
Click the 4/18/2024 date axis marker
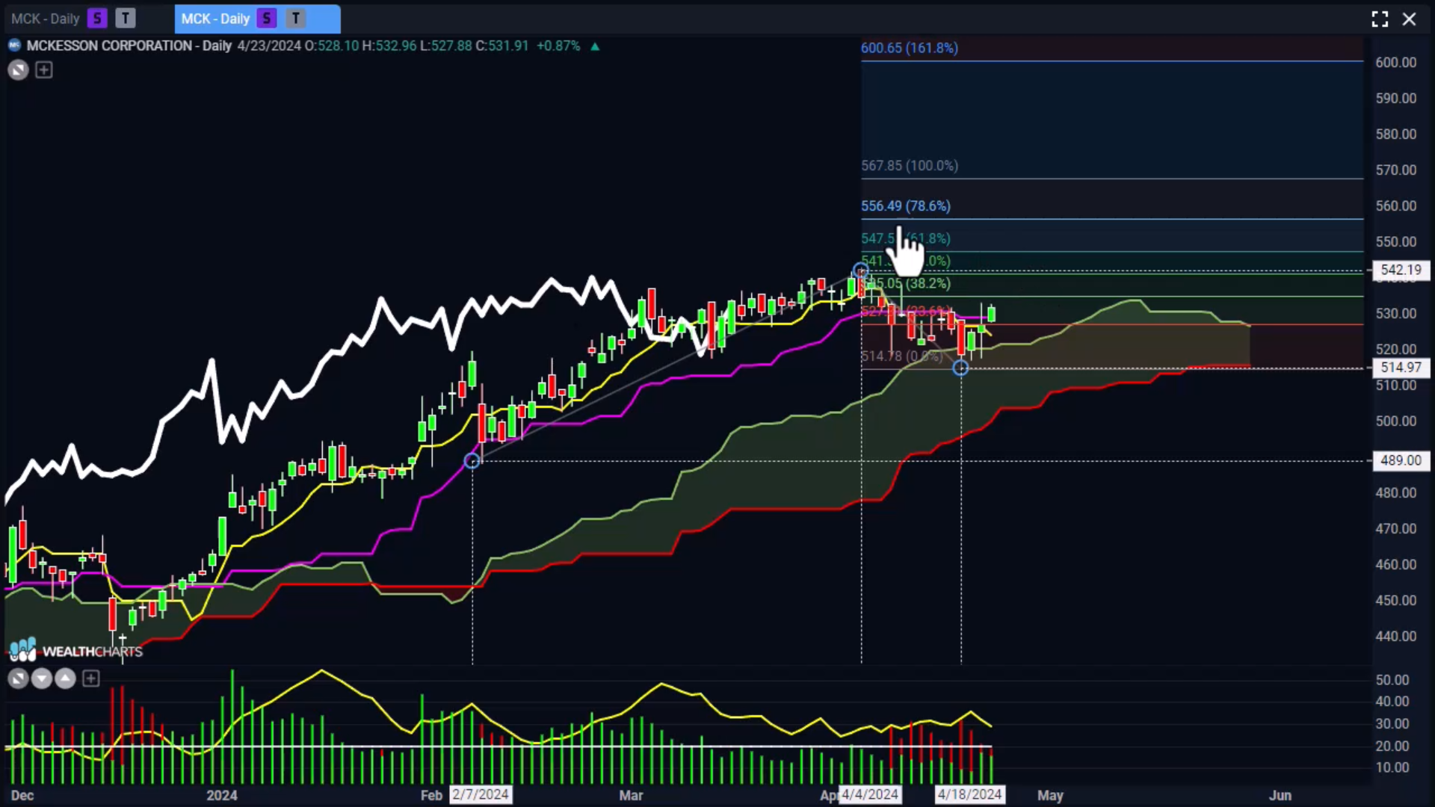(x=969, y=794)
